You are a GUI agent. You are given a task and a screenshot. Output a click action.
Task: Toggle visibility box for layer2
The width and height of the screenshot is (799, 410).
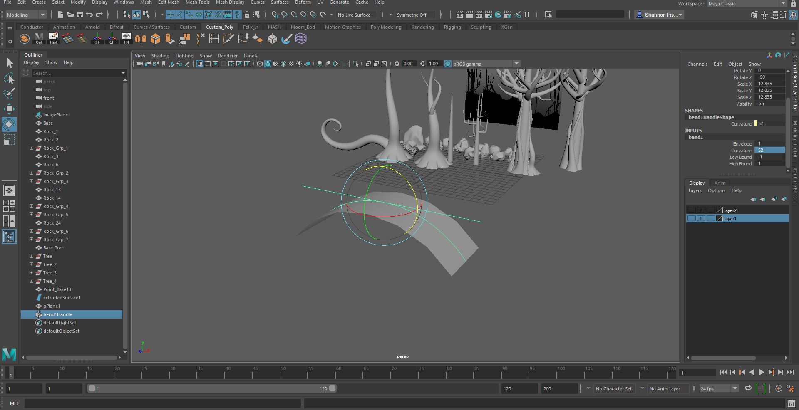[691, 210]
